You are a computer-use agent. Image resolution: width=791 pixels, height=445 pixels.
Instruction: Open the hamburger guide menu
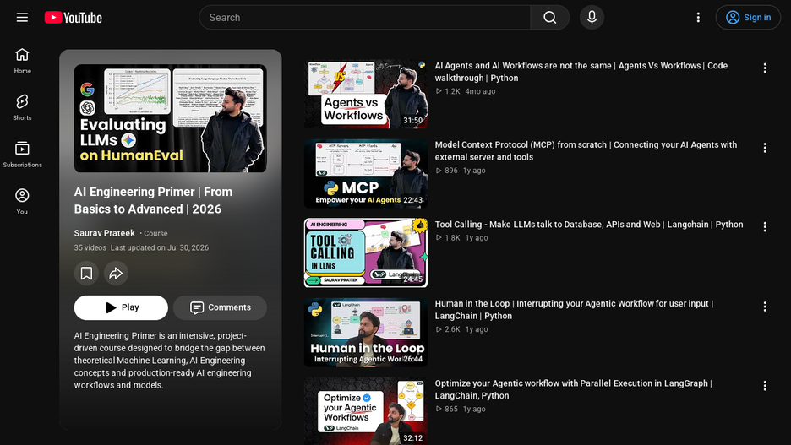(x=22, y=18)
